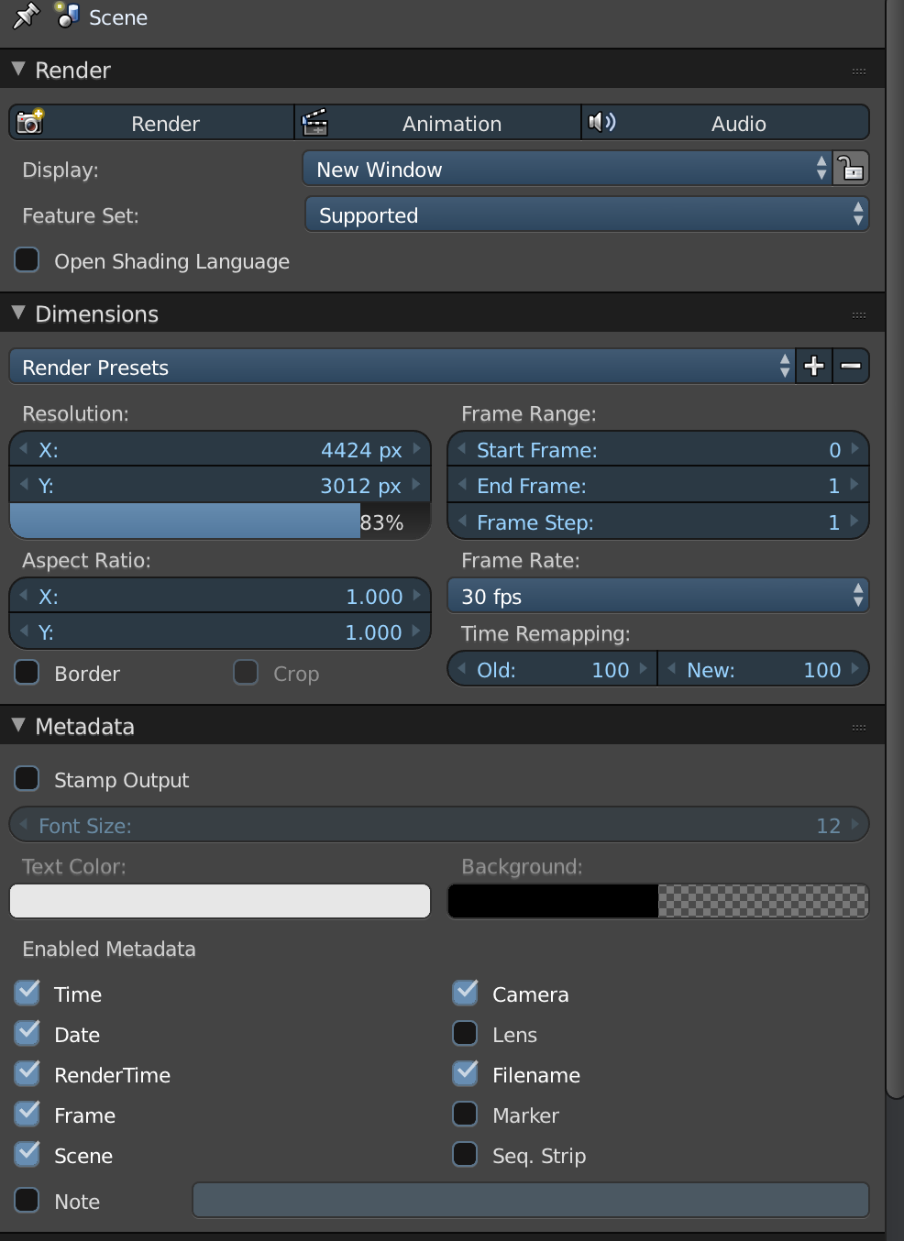Click the Aspect Ratio Y field
This screenshot has width=904, height=1241.
pos(220,631)
